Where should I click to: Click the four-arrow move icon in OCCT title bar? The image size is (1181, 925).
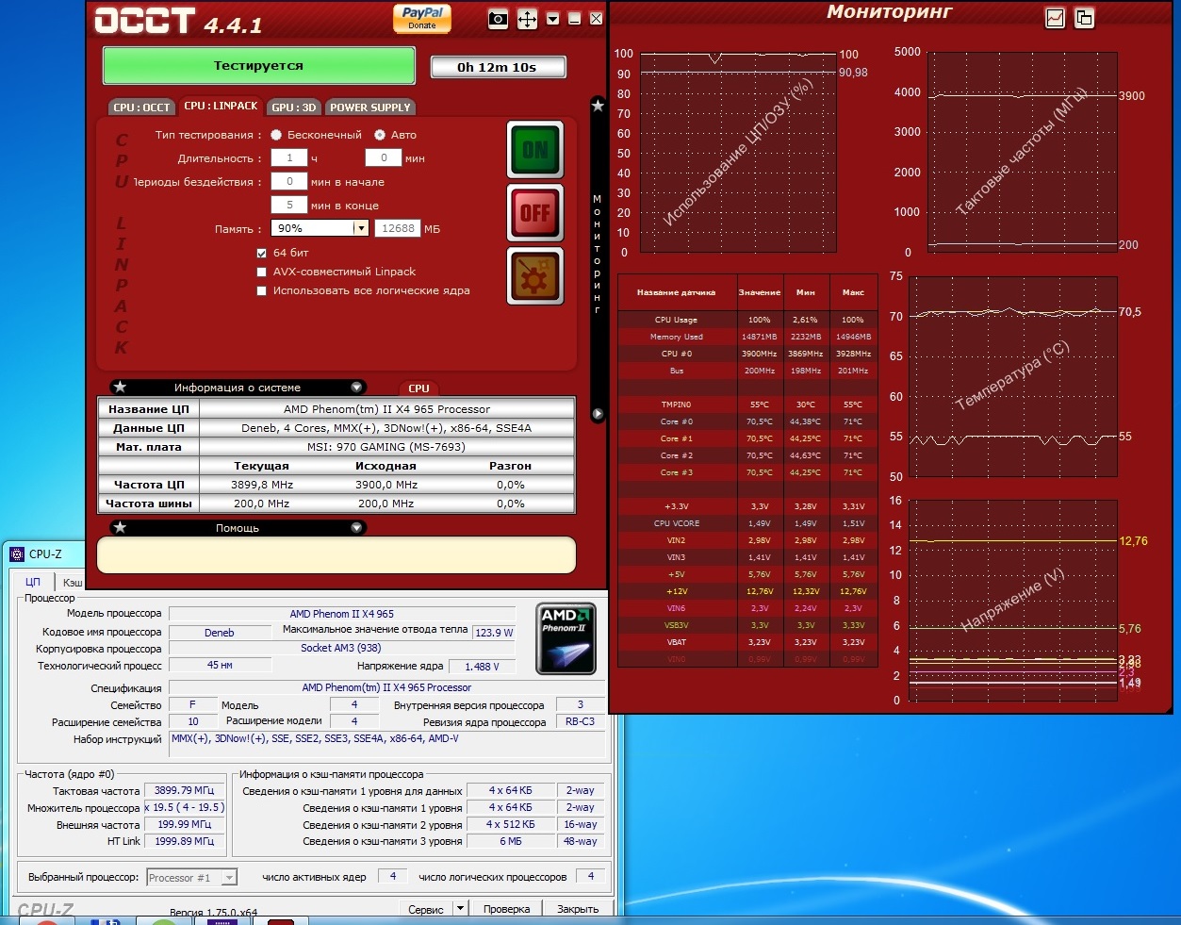coord(527,19)
